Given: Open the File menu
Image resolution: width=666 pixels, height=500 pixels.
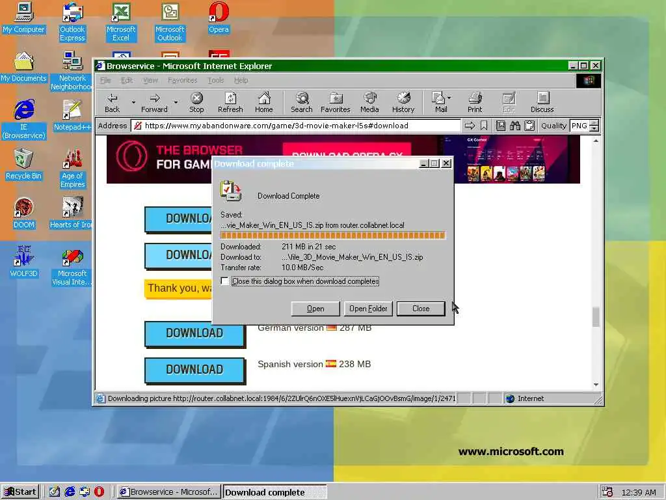Looking at the screenshot, I should pyautogui.click(x=105, y=80).
